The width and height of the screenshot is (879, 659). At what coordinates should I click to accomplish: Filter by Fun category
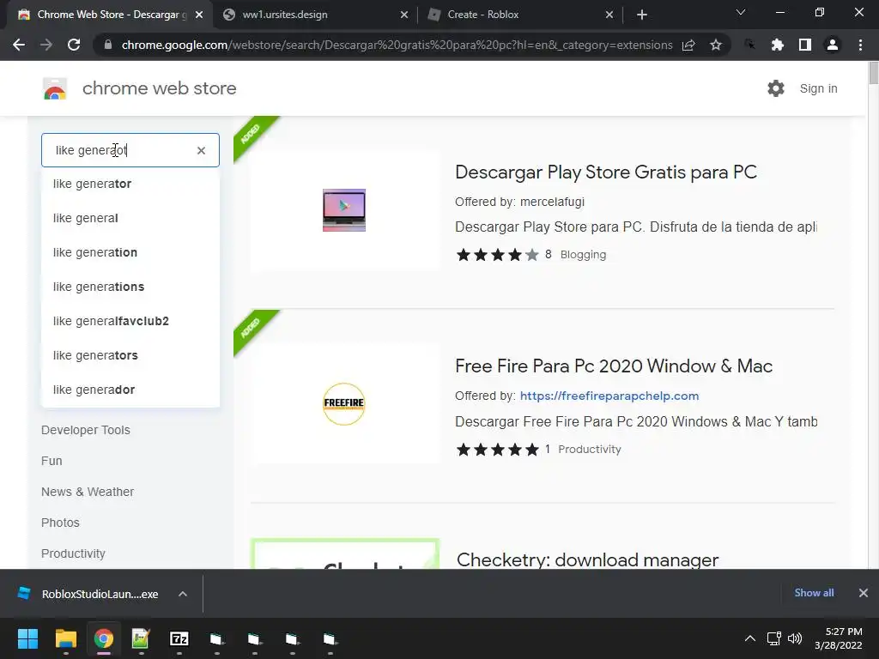pos(52,461)
